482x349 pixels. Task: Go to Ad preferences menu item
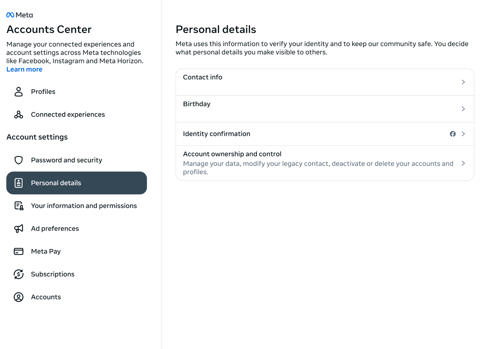coord(55,228)
